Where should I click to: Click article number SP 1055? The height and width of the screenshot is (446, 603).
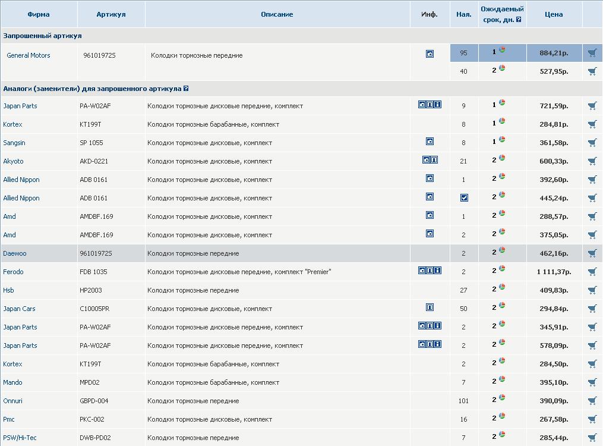coord(91,143)
